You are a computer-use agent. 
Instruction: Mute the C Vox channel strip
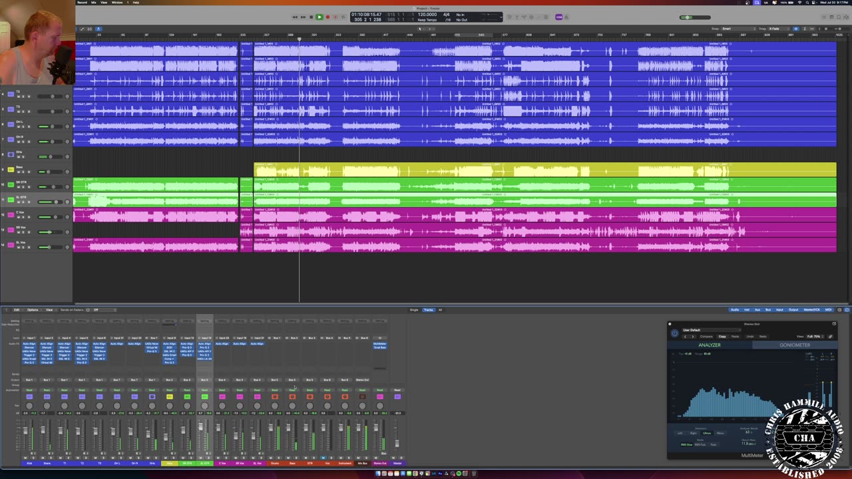click(218, 457)
